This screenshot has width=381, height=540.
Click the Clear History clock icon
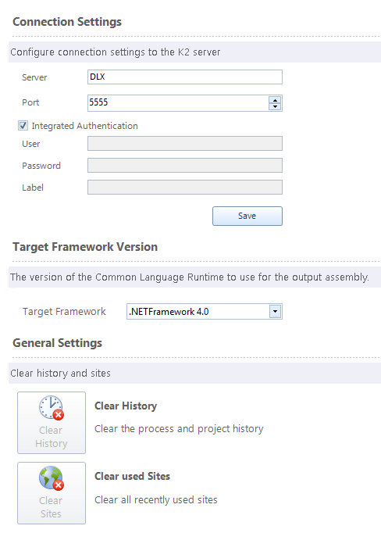coord(52,407)
